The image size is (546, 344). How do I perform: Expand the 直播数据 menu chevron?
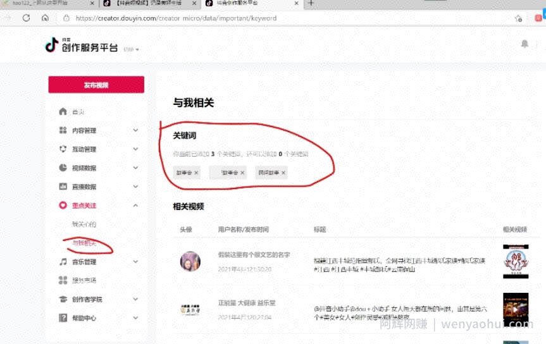(x=135, y=187)
